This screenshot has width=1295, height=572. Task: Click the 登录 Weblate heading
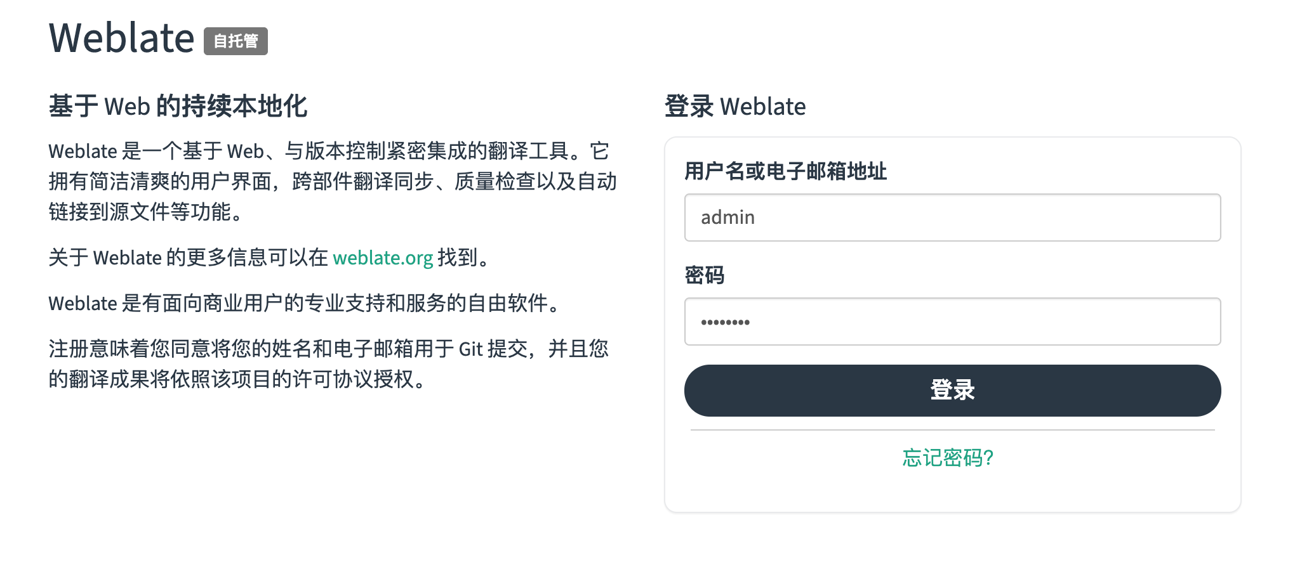click(x=735, y=107)
